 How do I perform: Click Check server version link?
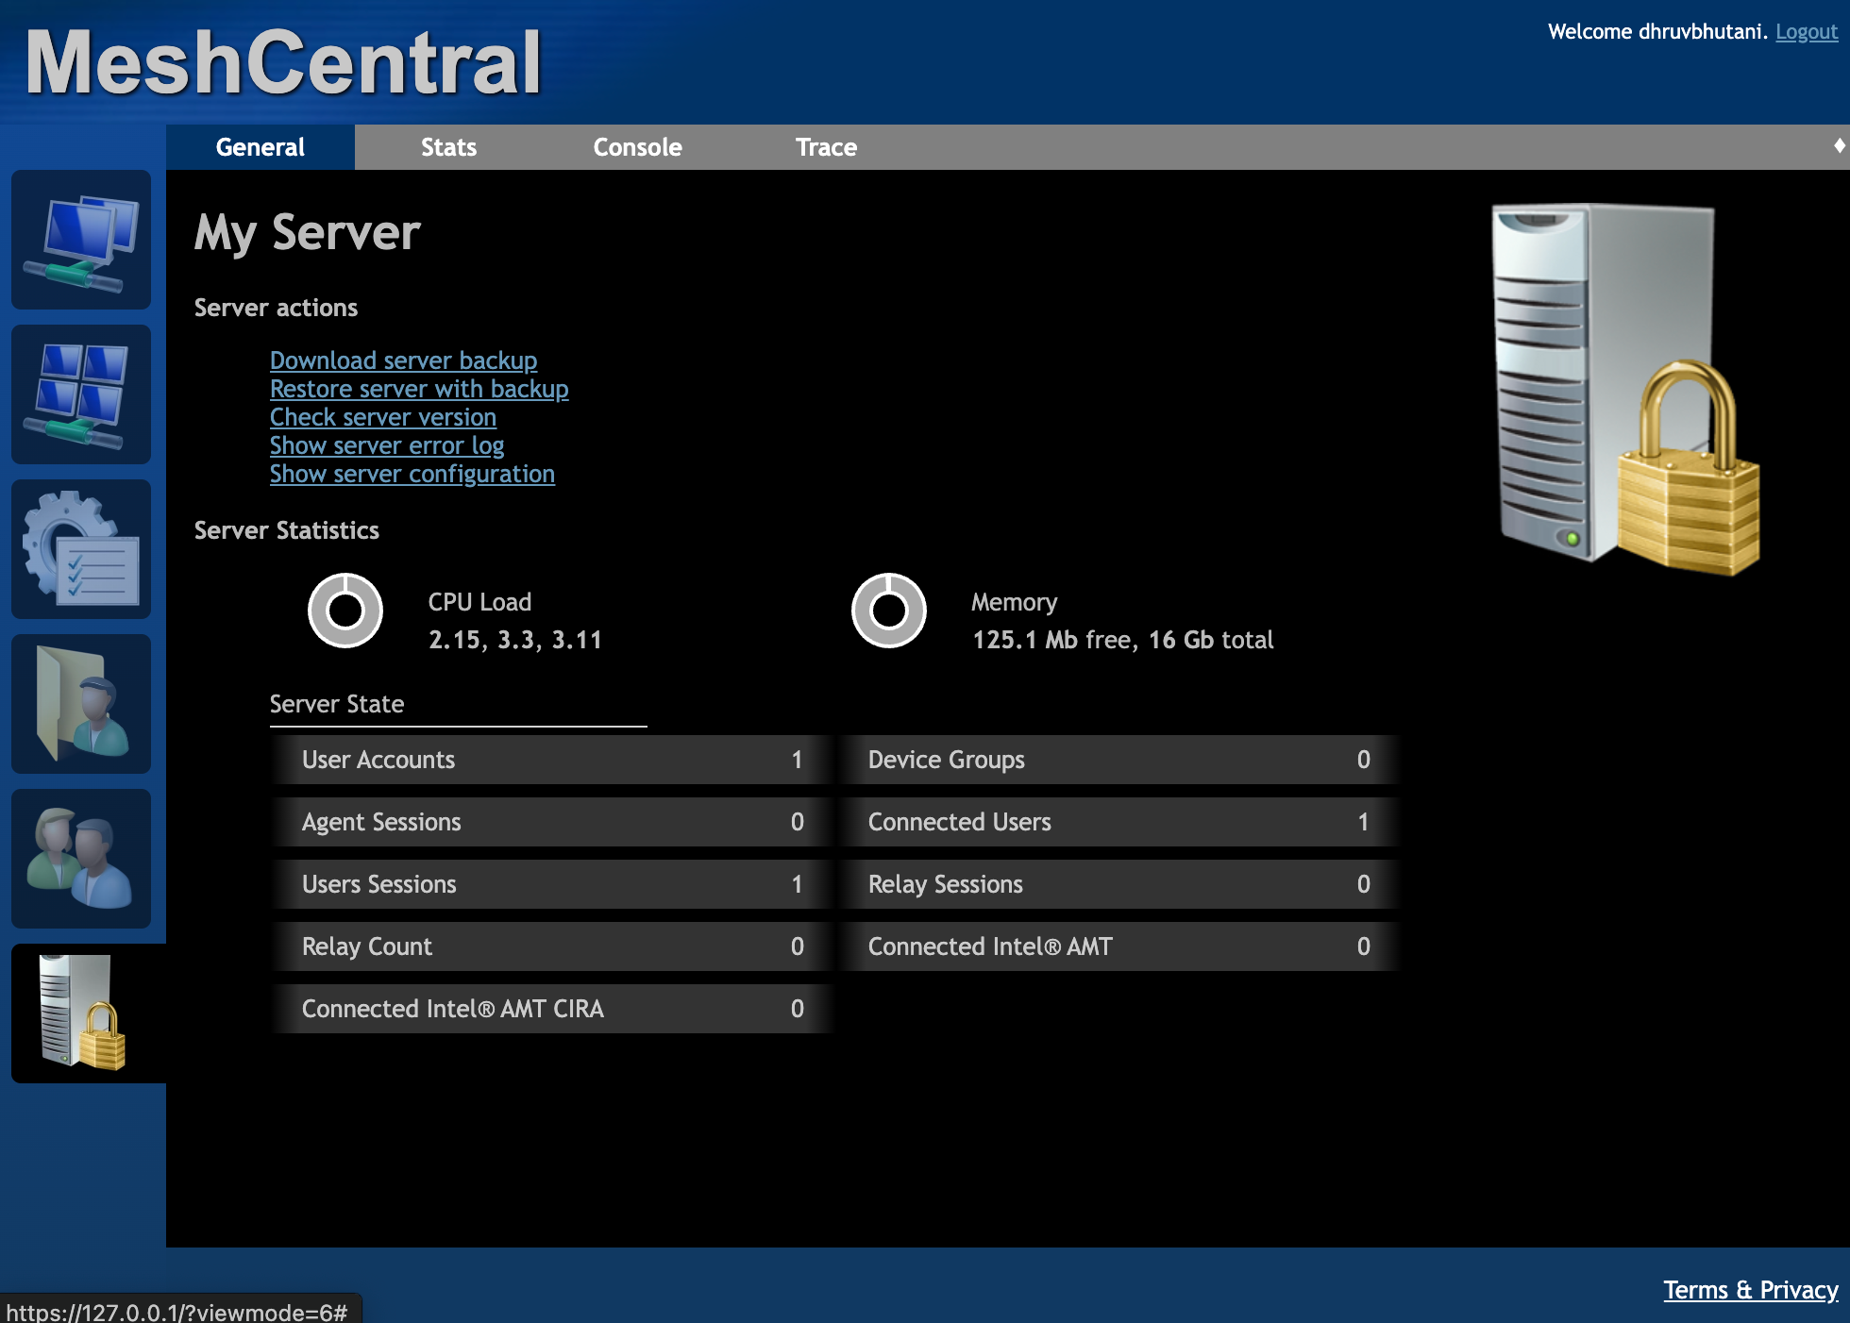(x=383, y=417)
